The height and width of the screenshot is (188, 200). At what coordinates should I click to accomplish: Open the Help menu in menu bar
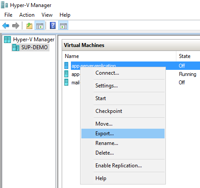coord(65,15)
